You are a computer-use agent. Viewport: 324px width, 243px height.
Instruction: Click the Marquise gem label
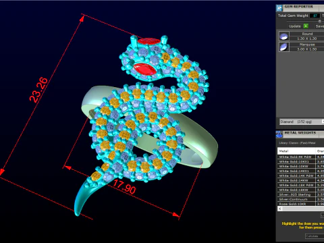307,45
